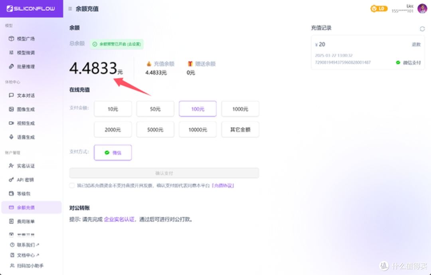Viewport: 431px width, 275px height.
Task: Open the 企业实名认证 link
Action: [x=119, y=220]
